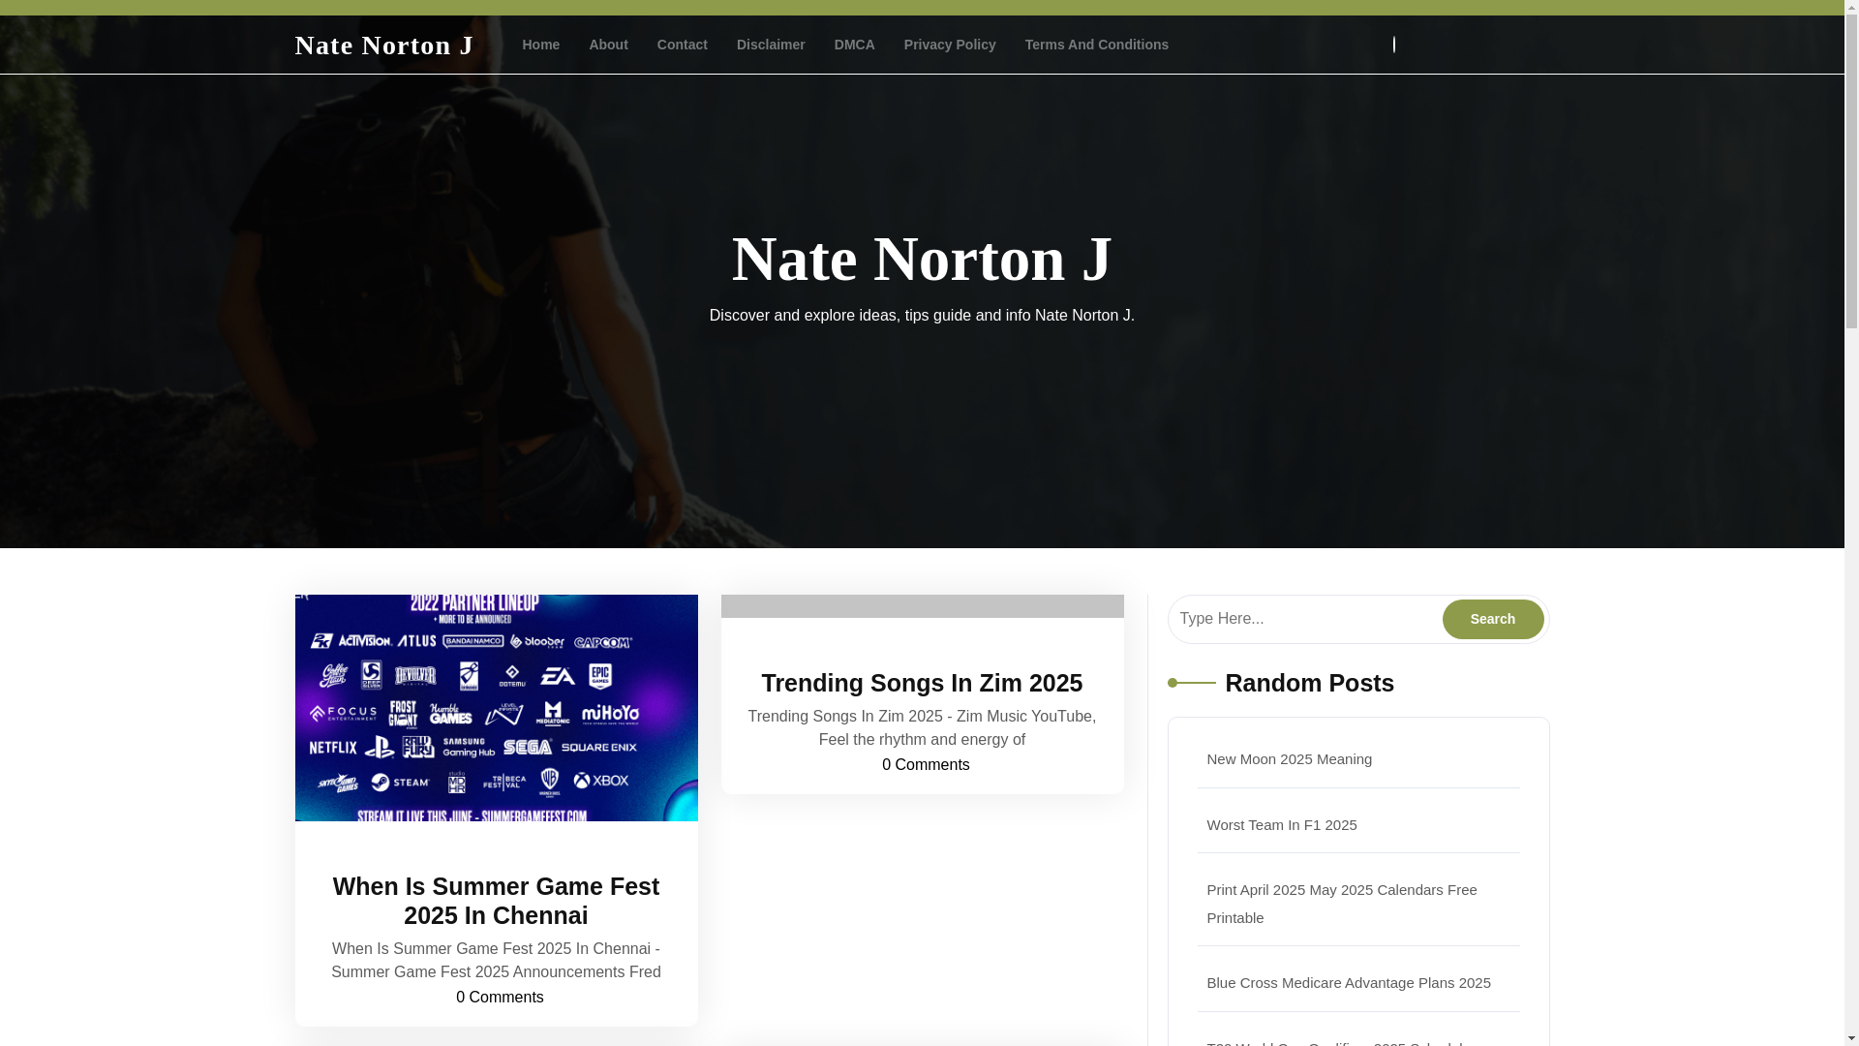Click the Search button

click(x=1492, y=619)
